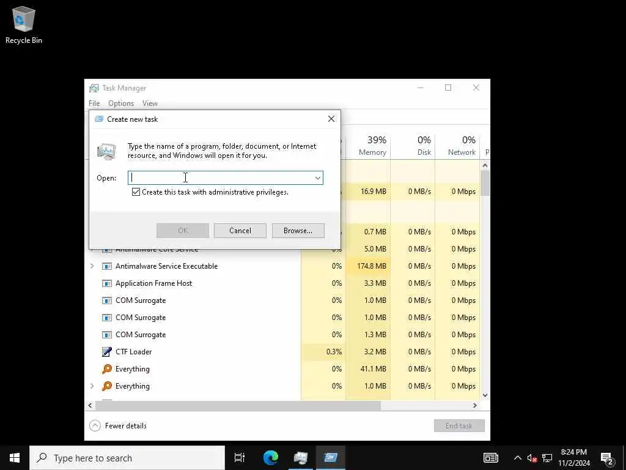
Task: Open News and interests taskbar icon
Action: 491,458
